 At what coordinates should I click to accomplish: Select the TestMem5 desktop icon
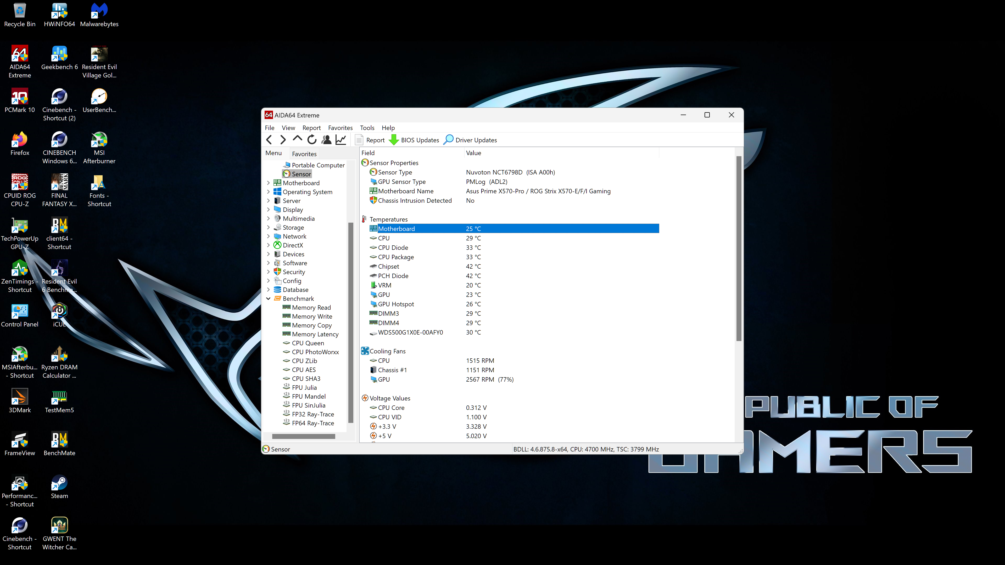[x=59, y=401]
